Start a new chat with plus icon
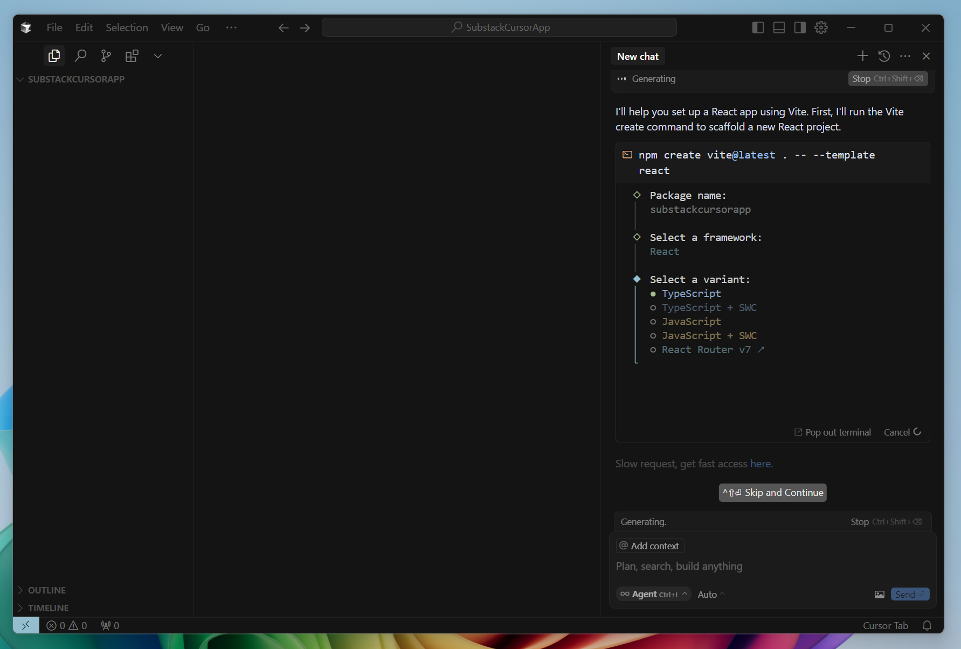 tap(862, 56)
